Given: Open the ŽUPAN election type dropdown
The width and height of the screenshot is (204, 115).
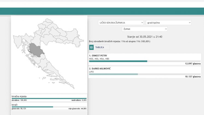Looking at the screenshot, I should coord(144,29).
